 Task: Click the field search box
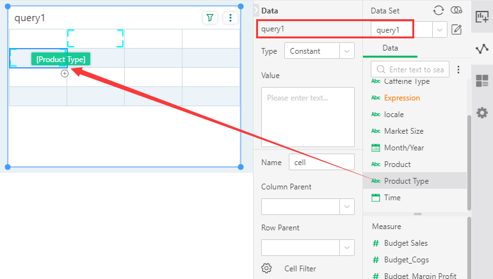(x=416, y=70)
